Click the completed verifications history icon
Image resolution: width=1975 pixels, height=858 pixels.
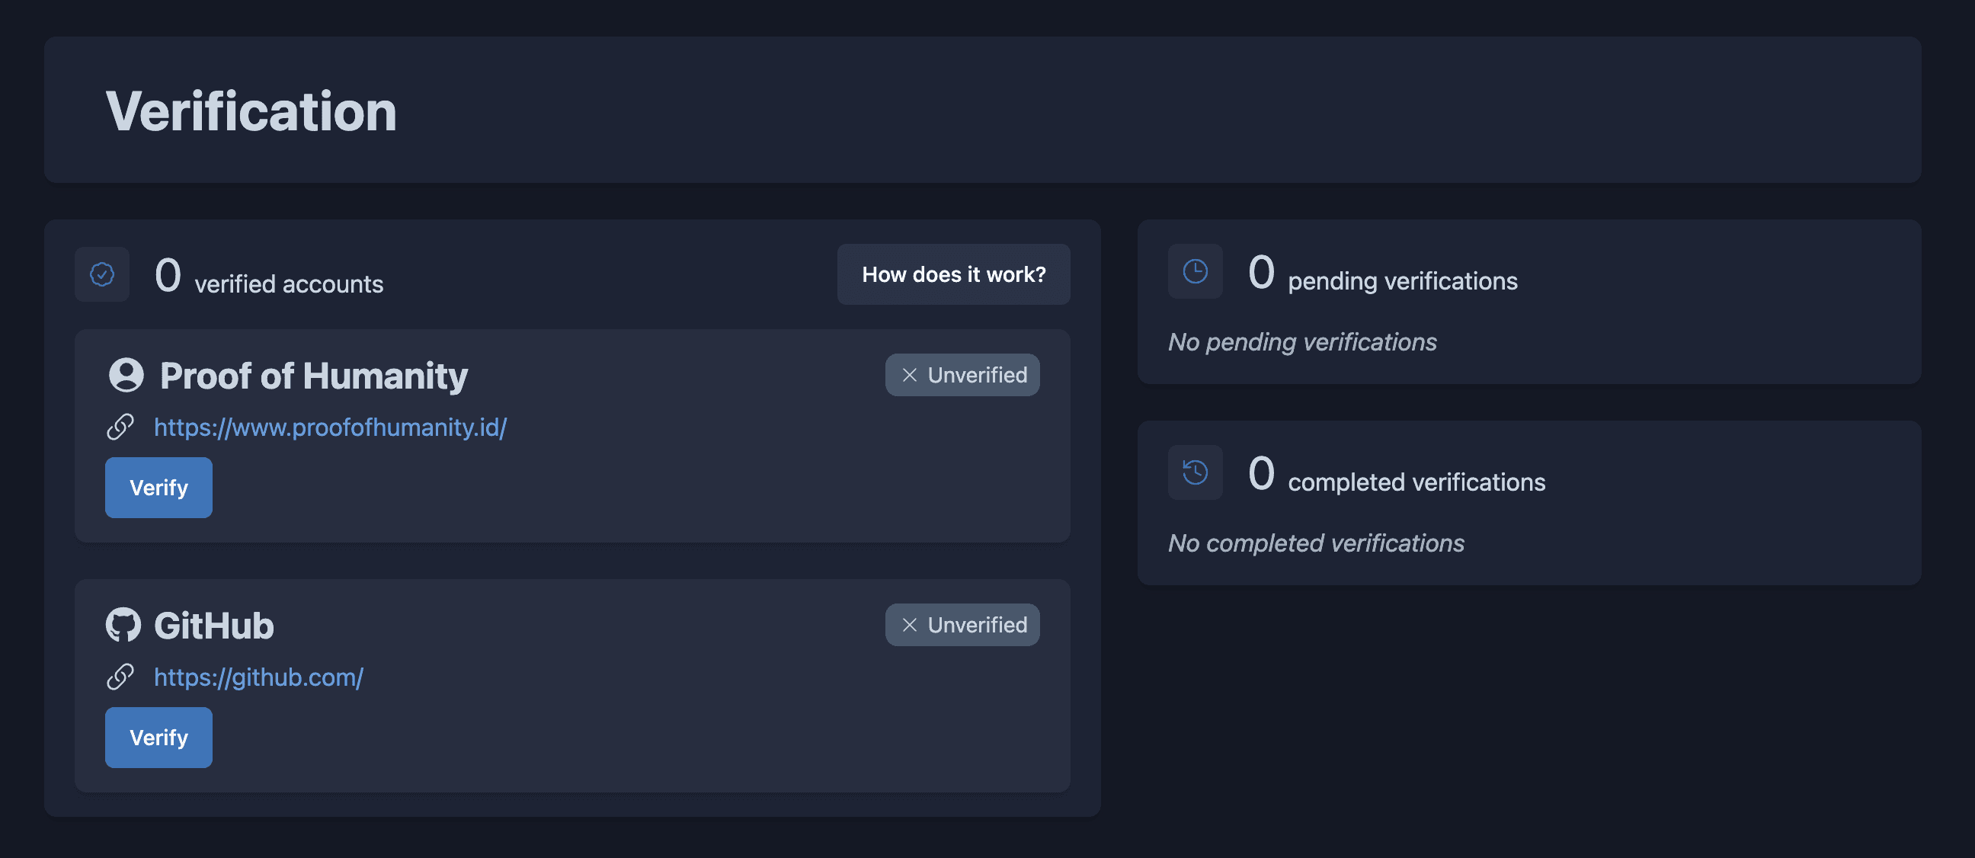click(x=1195, y=472)
